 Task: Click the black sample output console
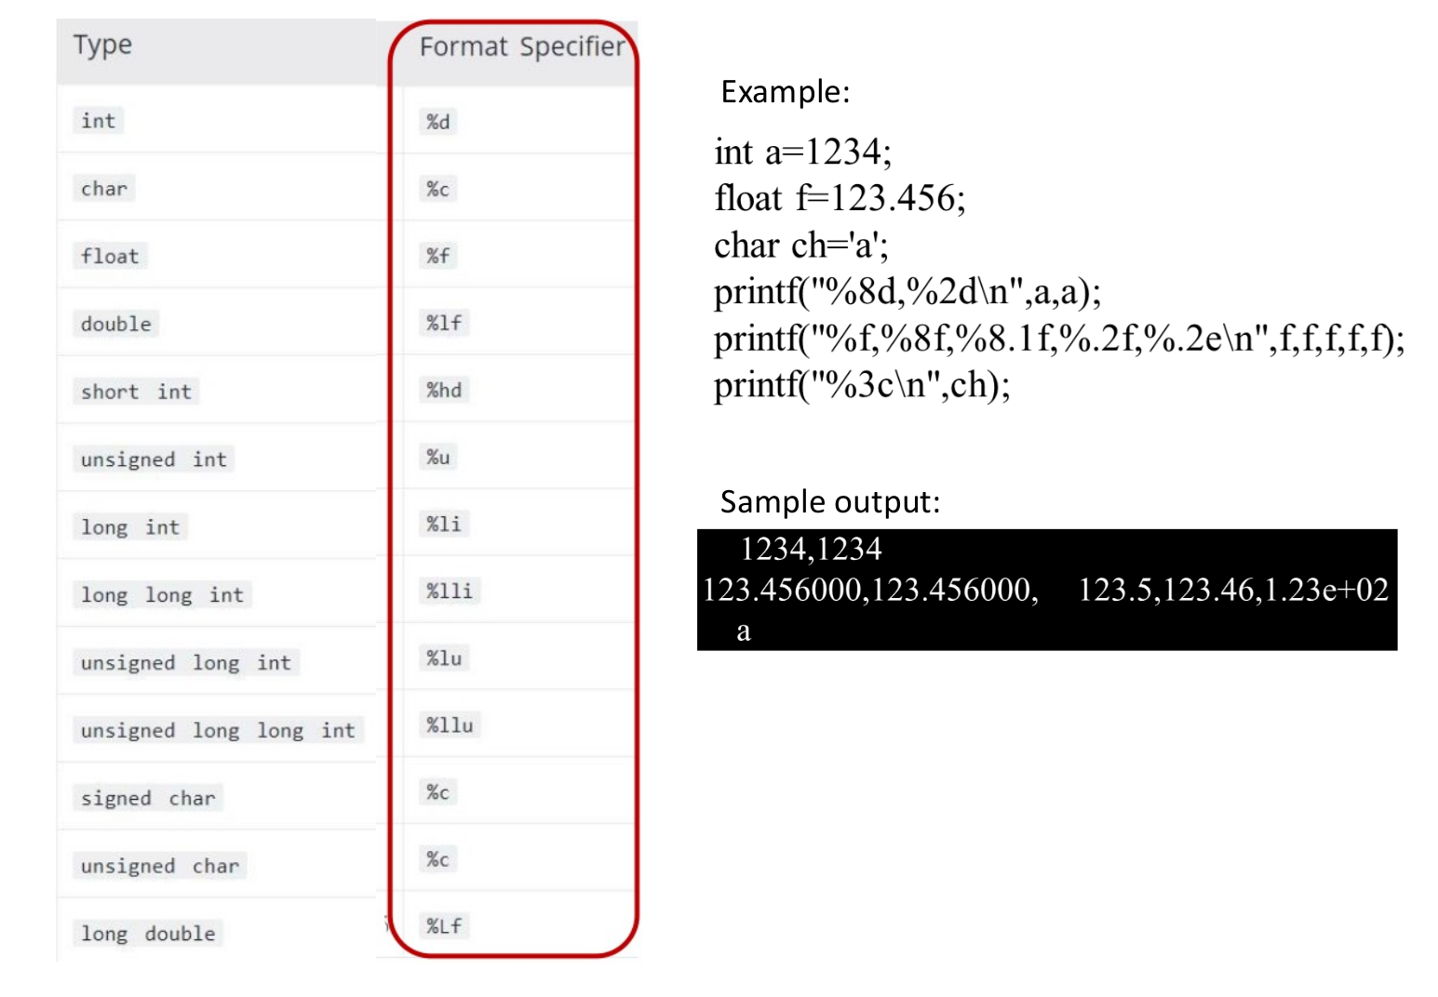[1047, 590]
